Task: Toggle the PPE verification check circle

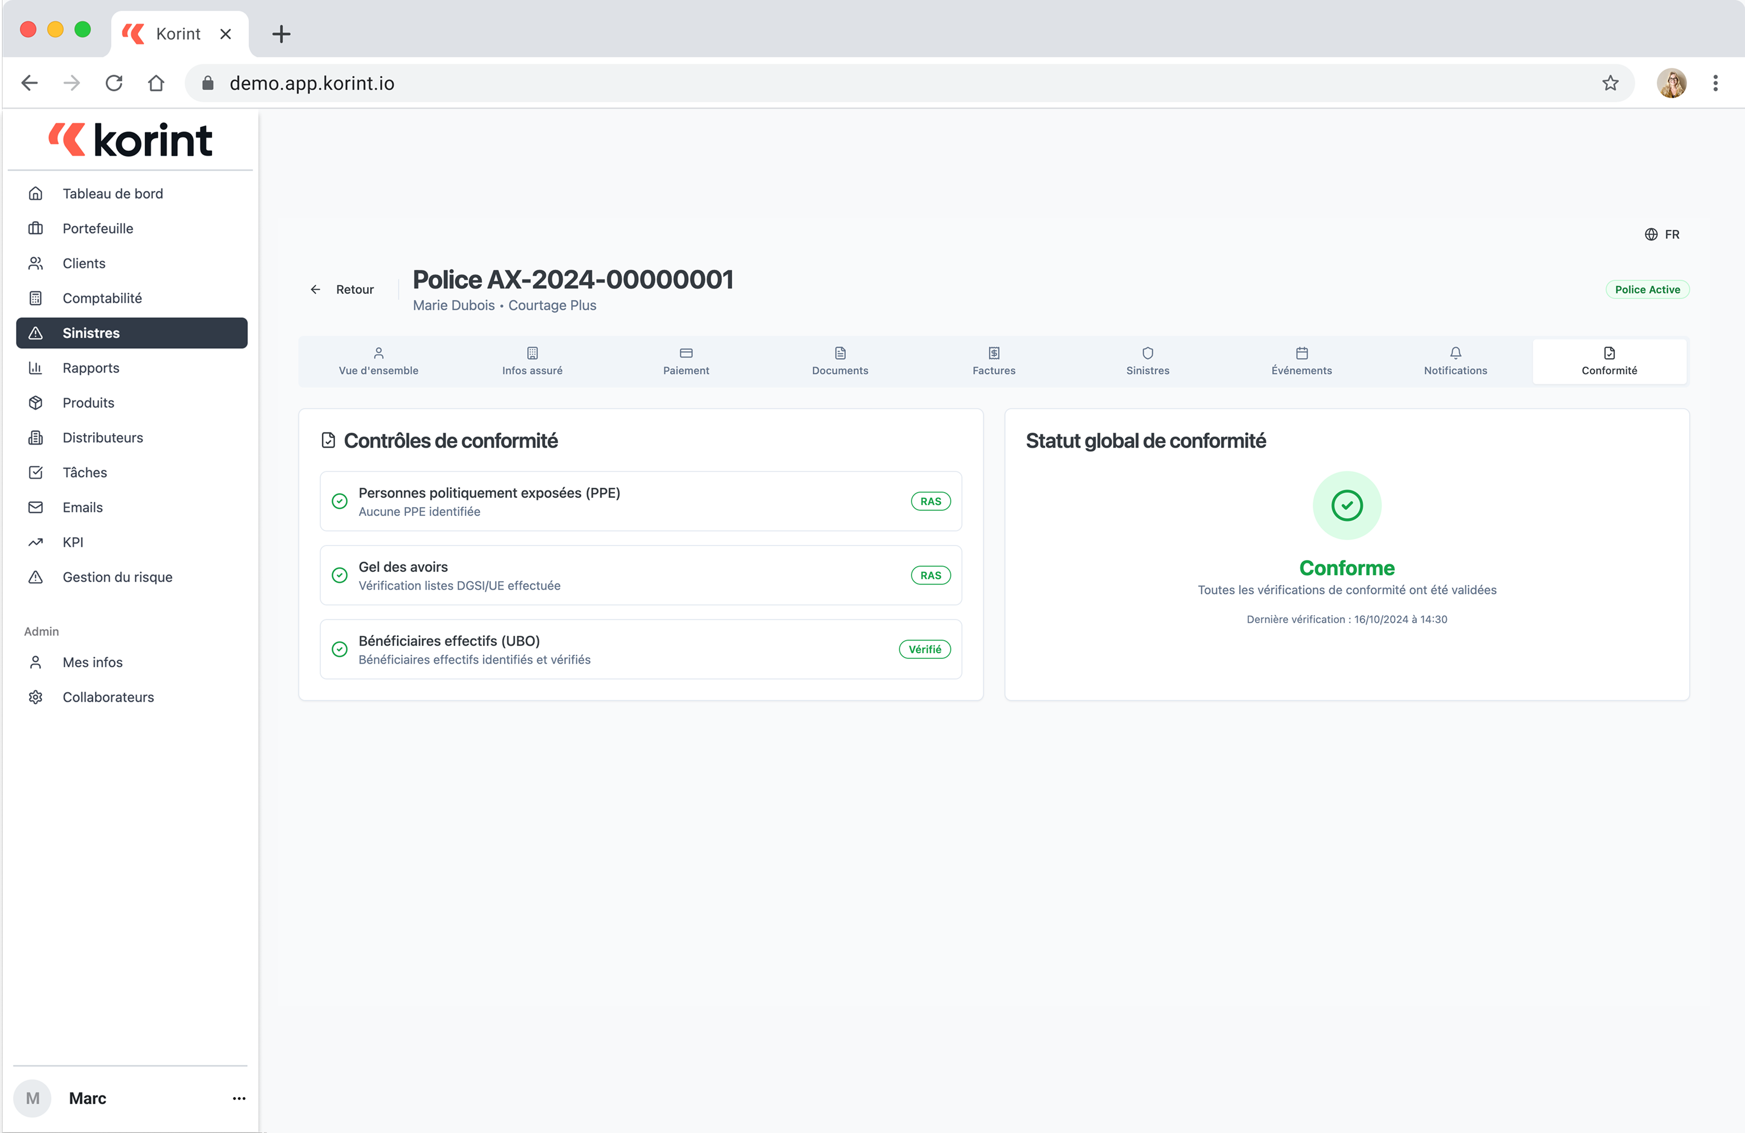Action: tap(339, 501)
